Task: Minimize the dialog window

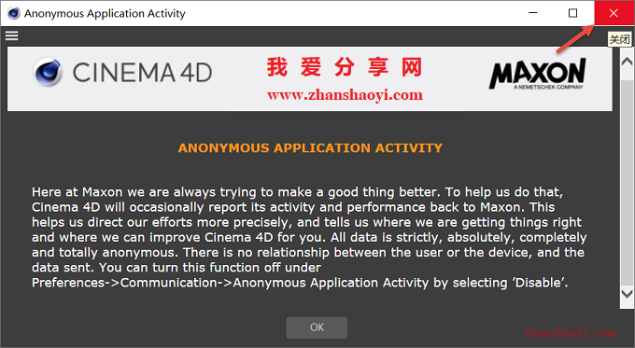Action: 533,13
